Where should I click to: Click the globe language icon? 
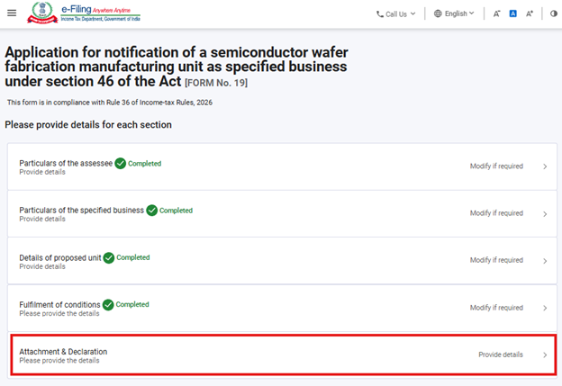pyautogui.click(x=438, y=13)
